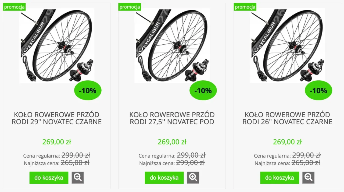The width and height of the screenshot is (344, 192).
Task: Click the -10% badge on the 26" wheel
Action: [318, 90]
